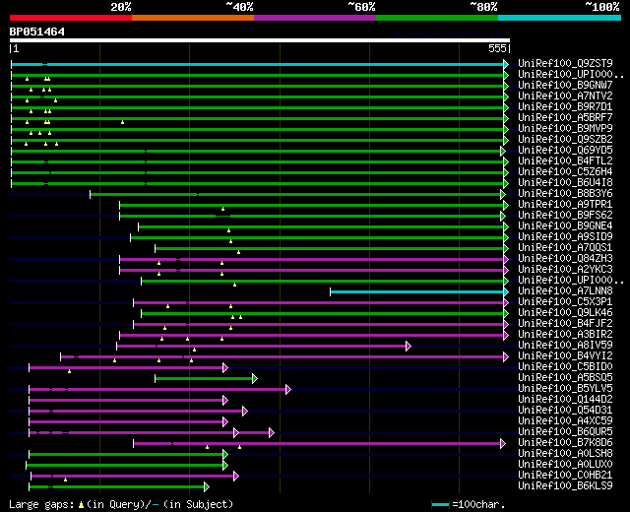Select hit label UniRef100_C0HB21
The width and height of the screenshot is (630, 512).
point(565,476)
